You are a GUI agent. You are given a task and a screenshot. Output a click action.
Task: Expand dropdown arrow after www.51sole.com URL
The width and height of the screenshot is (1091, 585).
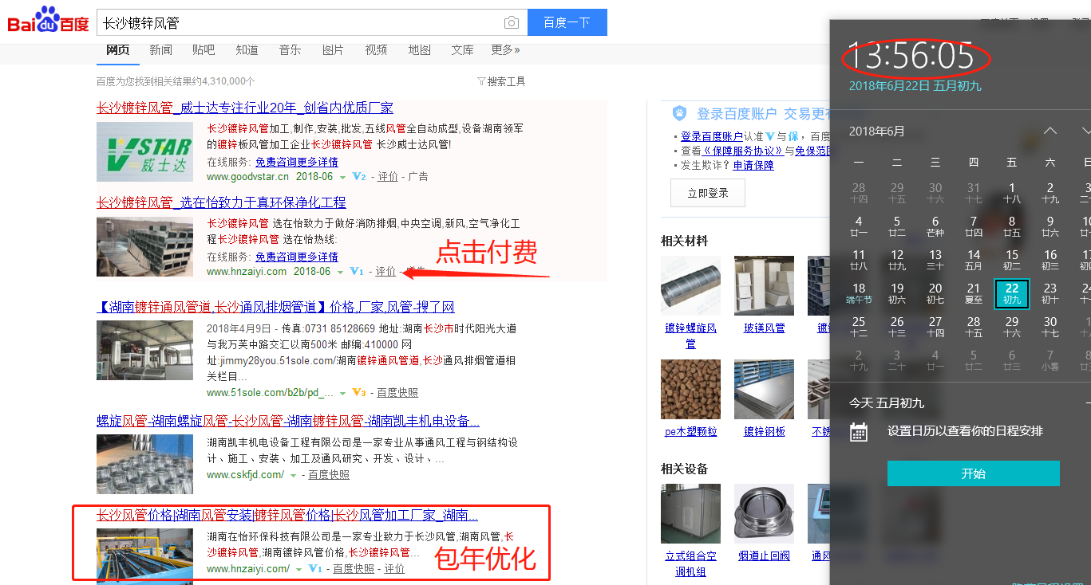coord(342,393)
